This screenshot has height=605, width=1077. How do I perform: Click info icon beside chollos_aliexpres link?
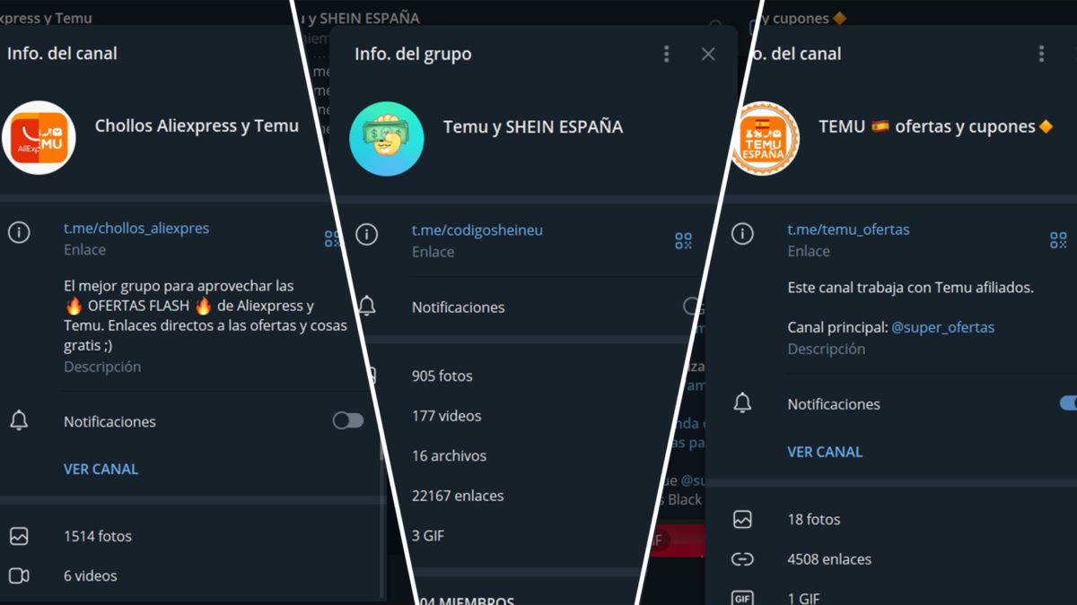click(x=19, y=233)
